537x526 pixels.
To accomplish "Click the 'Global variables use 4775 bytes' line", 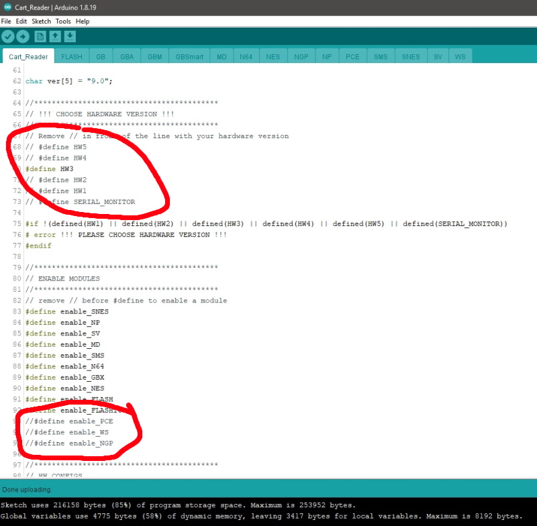I will [x=261, y=516].
